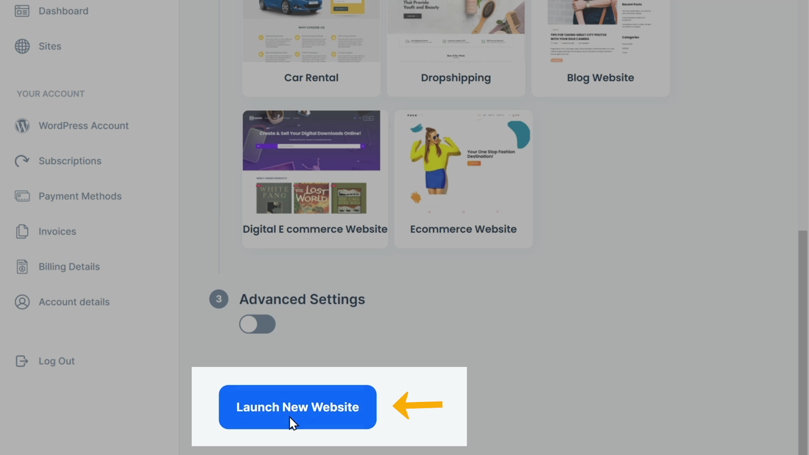Viewport: 809px width, 455px height.
Task: Pick the Dropshipping template card
Action: point(456,48)
